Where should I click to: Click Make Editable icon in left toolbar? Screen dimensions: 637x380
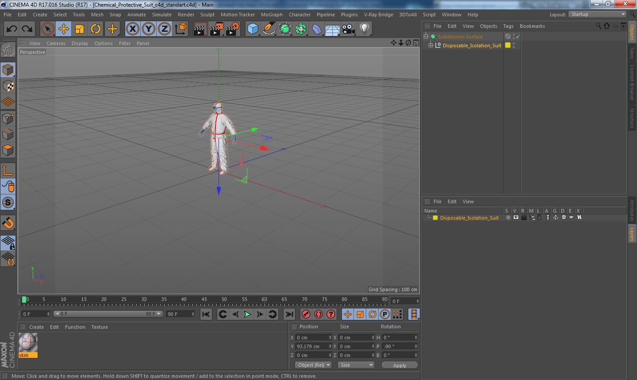tap(8, 49)
